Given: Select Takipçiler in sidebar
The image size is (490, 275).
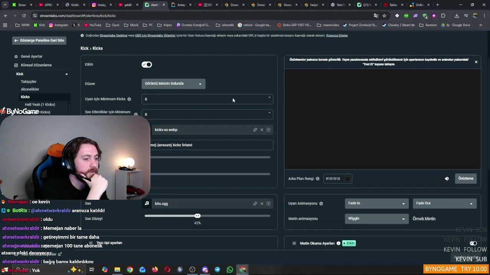Looking at the screenshot, I should pos(29,82).
